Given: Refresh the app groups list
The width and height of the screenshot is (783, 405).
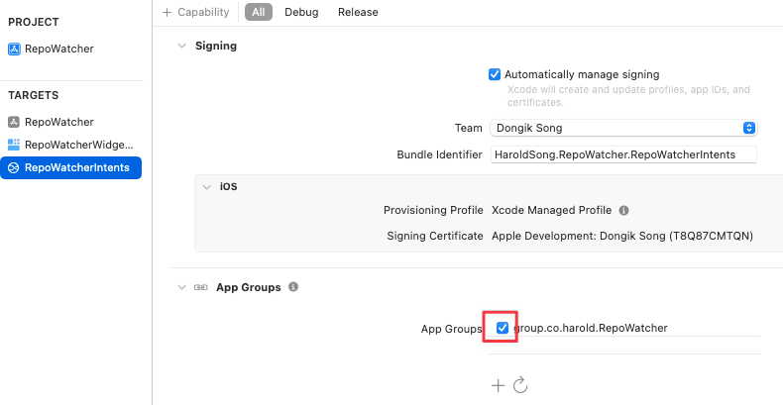Looking at the screenshot, I should 520,384.
